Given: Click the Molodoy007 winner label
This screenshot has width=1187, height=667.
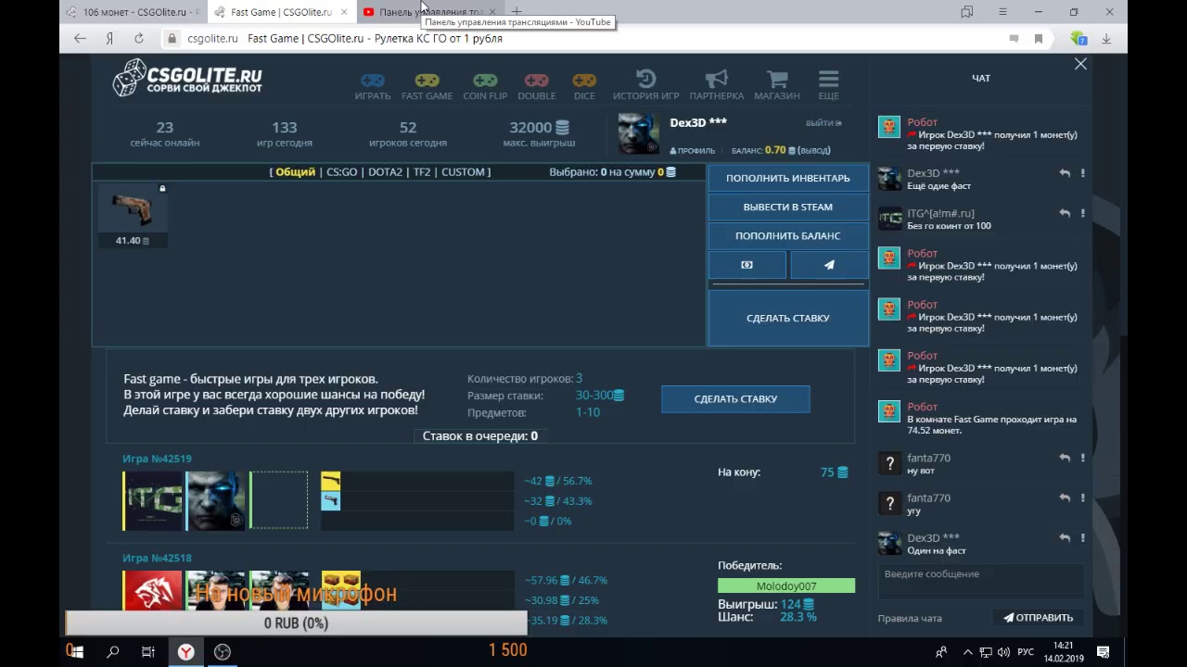Looking at the screenshot, I should (x=786, y=585).
